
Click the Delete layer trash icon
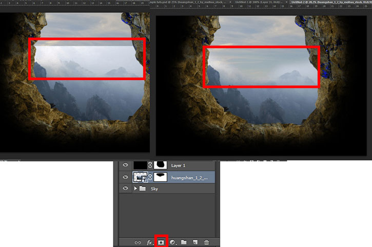pyautogui.click(x=207, y=242)
